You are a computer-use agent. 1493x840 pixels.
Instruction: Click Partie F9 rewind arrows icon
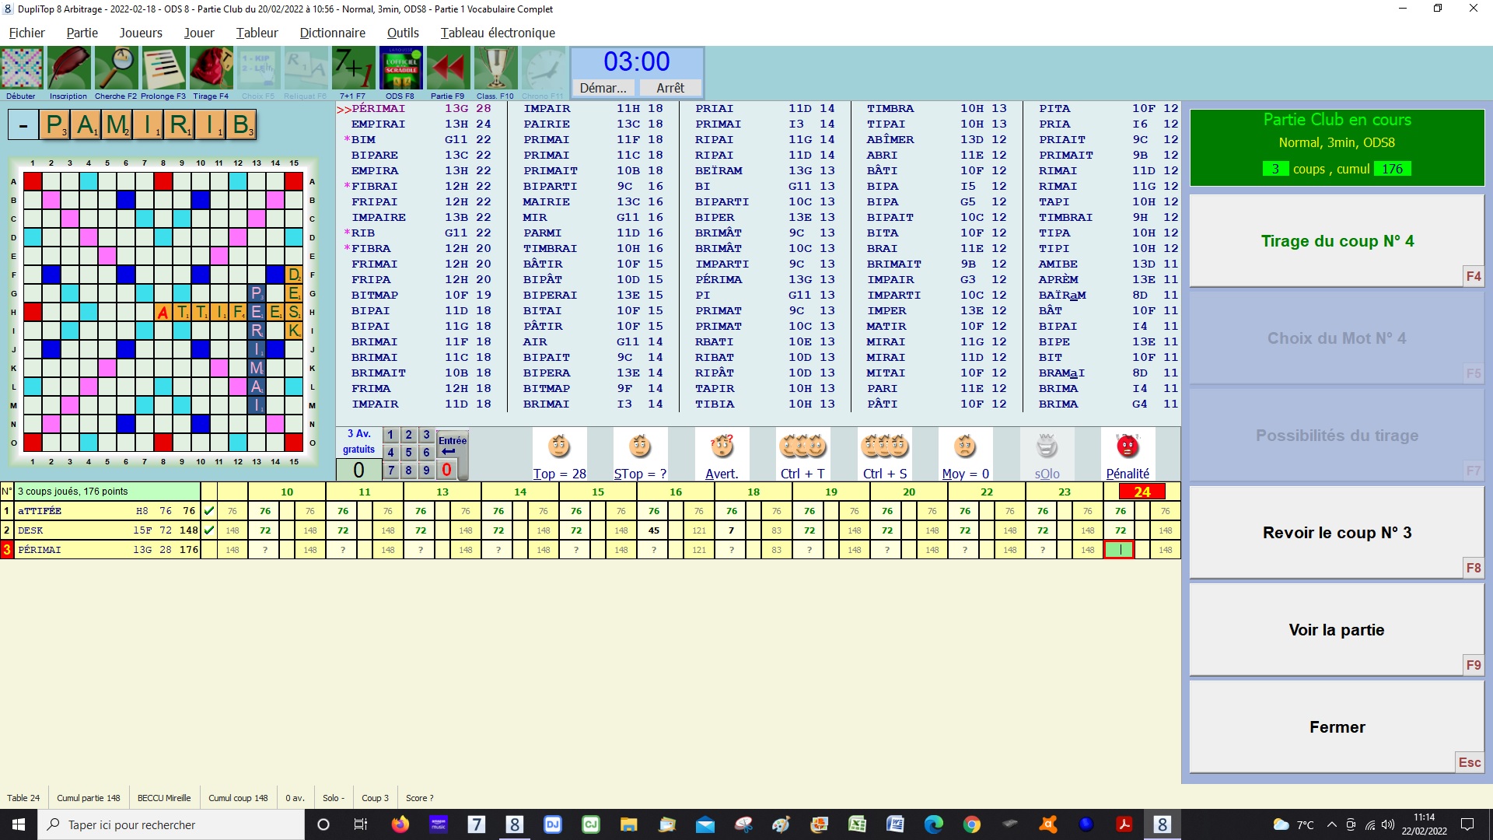[448, 68]
